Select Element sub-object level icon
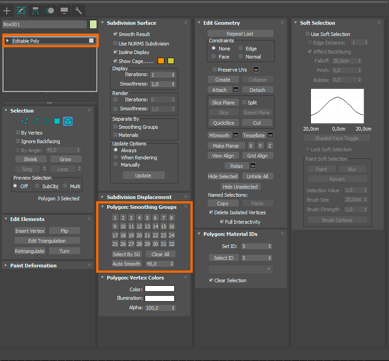Image resolution: width=389 pixels, height=361 pixels. [68, 121]
